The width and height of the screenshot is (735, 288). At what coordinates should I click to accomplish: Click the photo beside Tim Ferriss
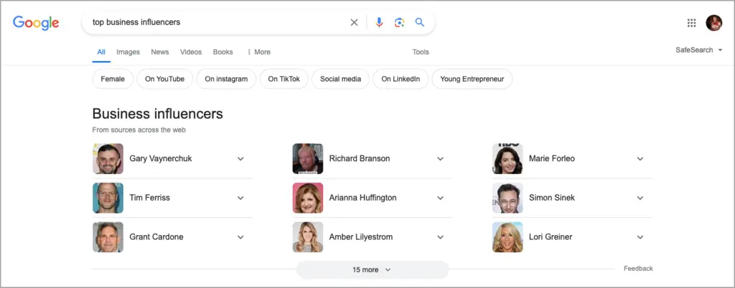pyautogui.click(x=108, y=198)
